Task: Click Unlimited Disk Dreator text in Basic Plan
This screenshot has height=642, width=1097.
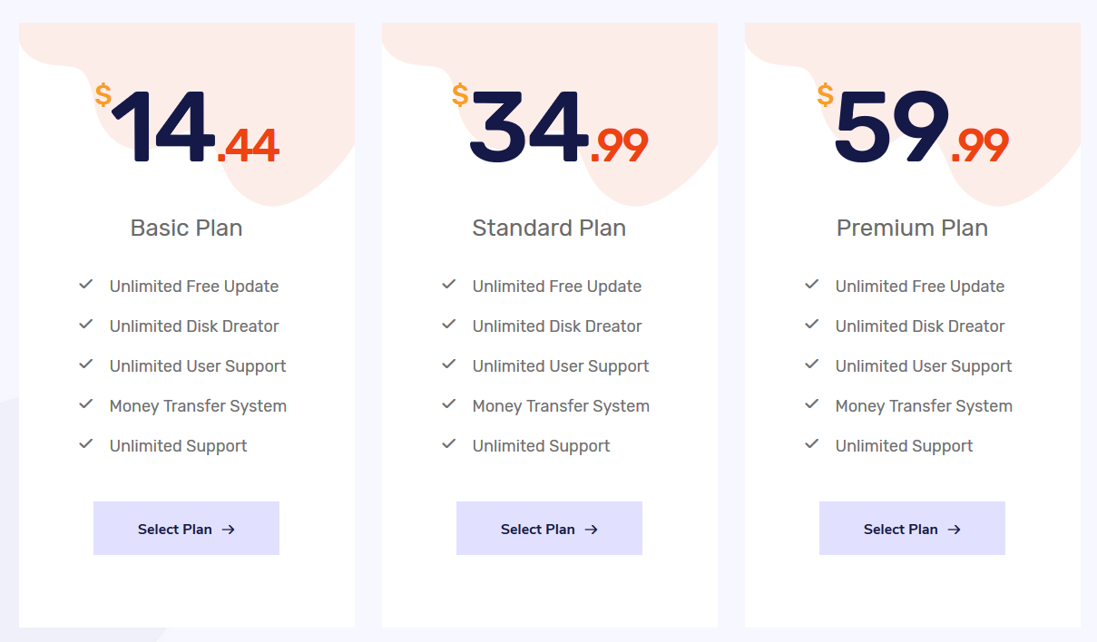Action: click(194, 326)
